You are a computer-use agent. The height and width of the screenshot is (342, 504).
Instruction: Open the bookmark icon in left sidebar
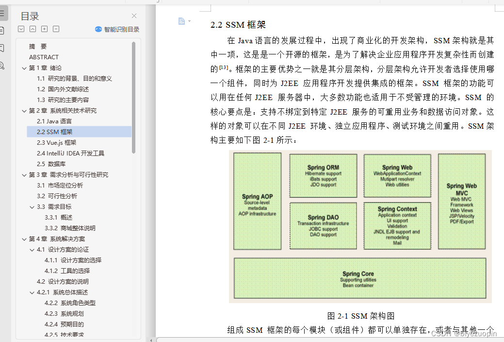[2, 48]
